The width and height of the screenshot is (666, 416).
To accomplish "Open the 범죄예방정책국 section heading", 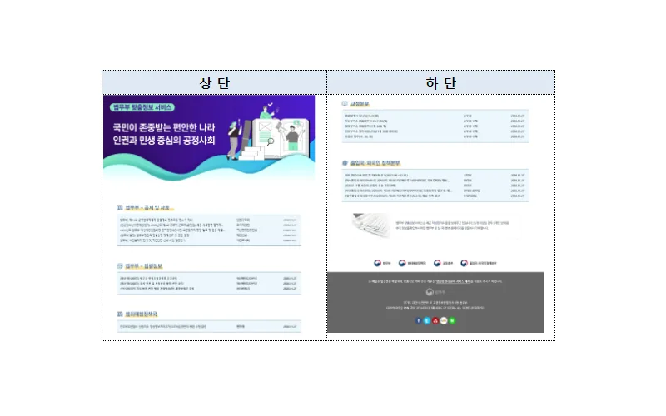I will pos(141,314).
